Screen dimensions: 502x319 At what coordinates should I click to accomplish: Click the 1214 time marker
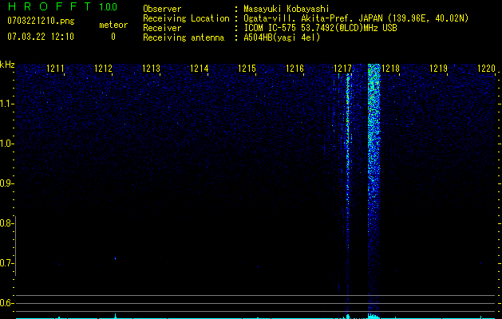click(199, 69)
